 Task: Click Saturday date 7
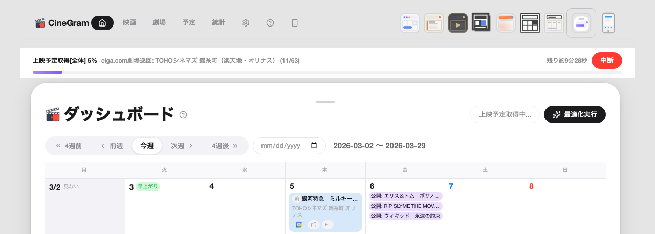click(451, 187)
